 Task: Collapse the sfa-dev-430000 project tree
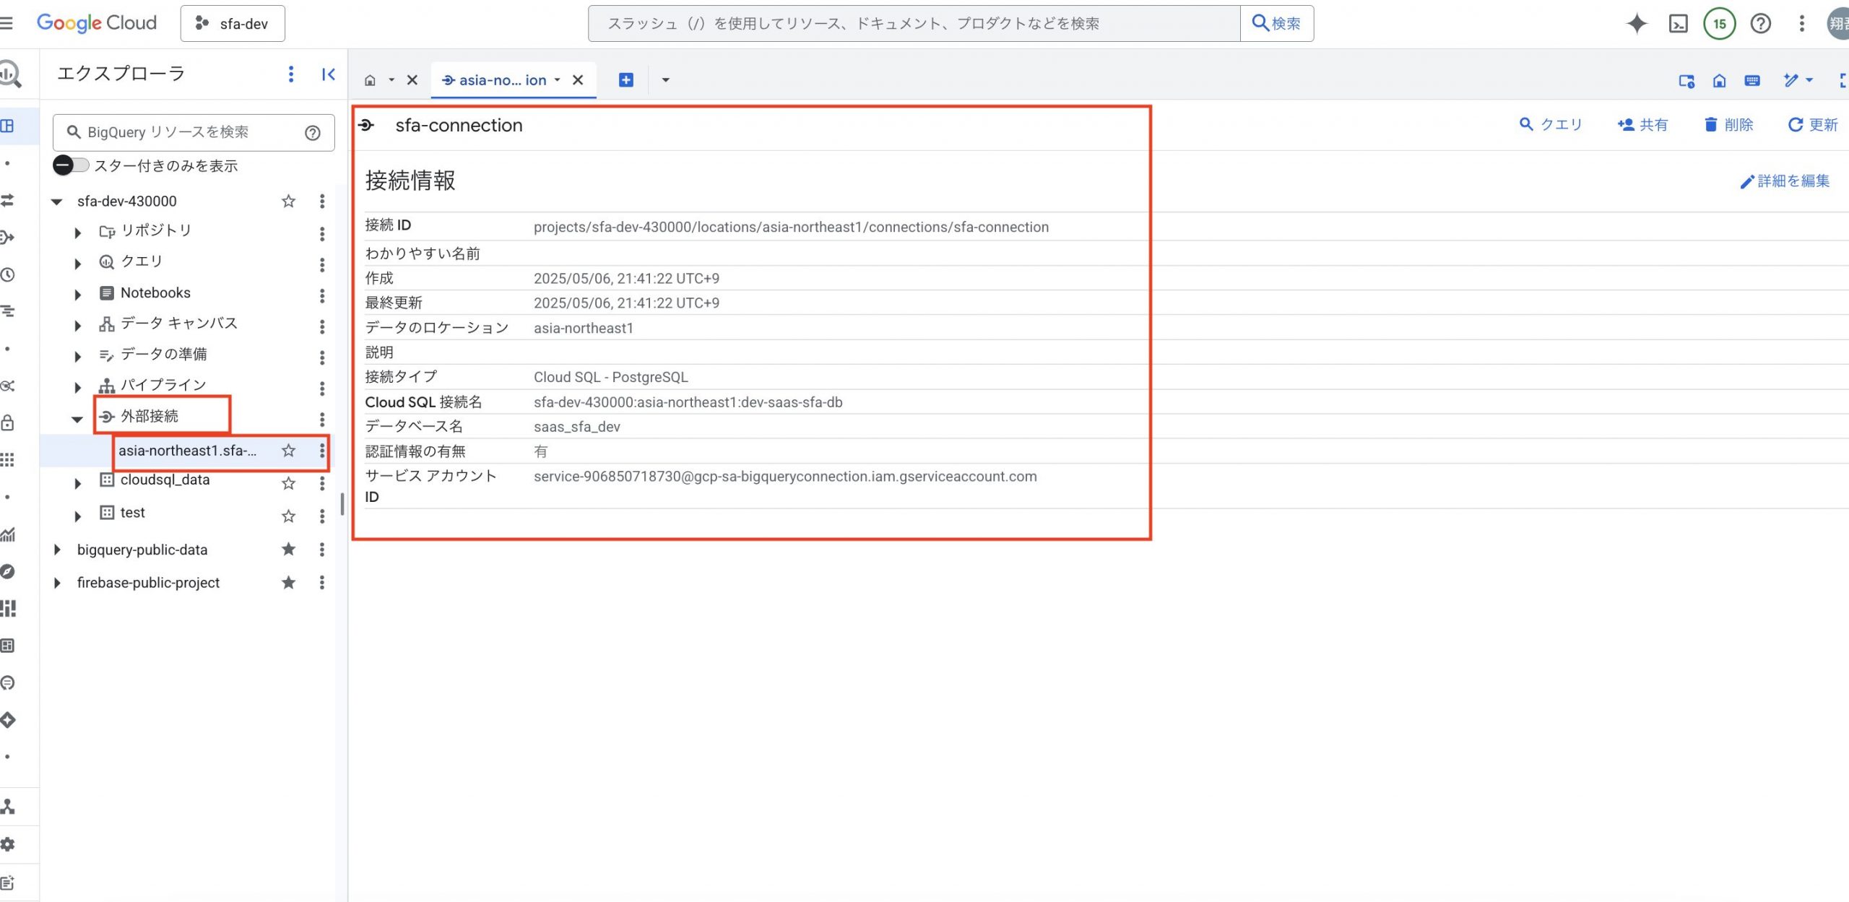click(56, 201)
